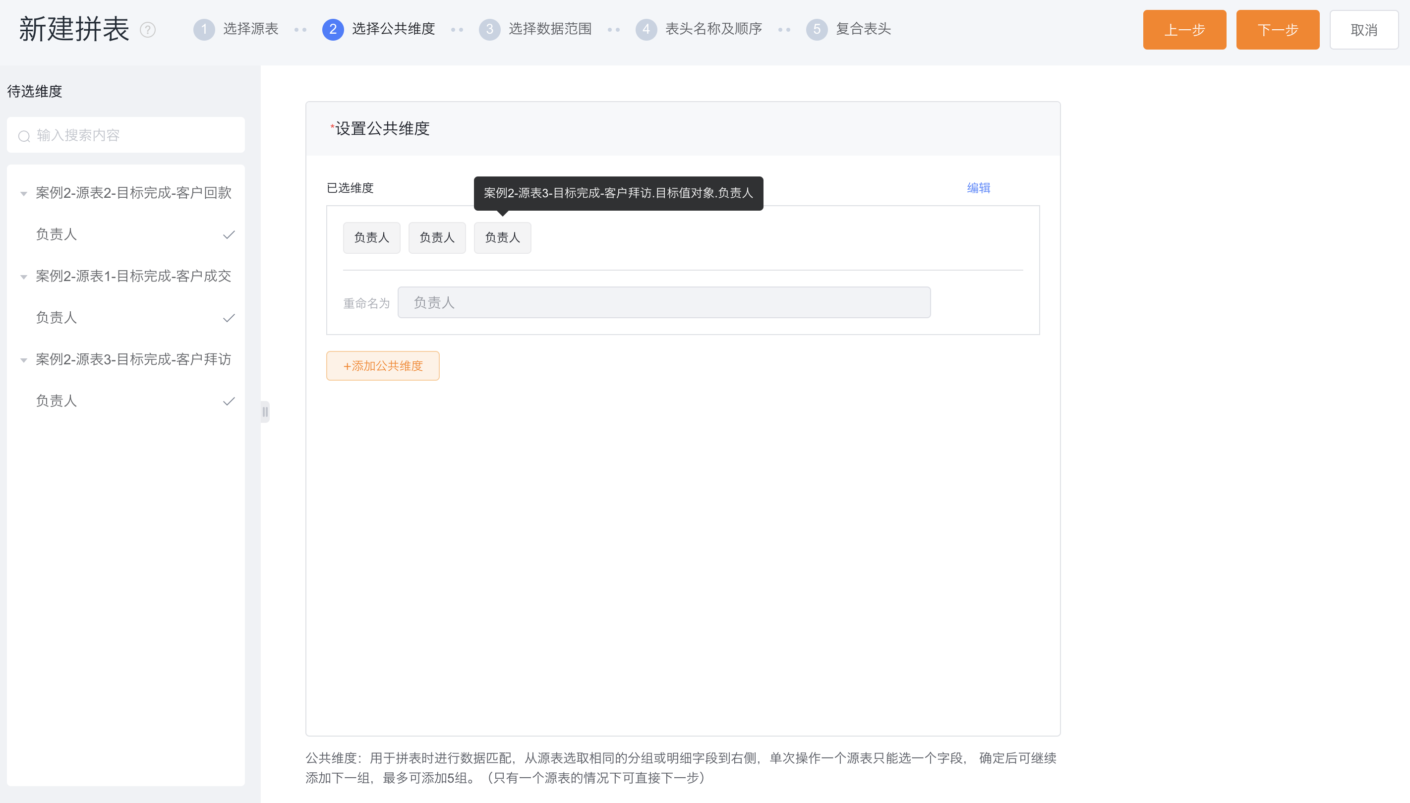The height and width of the screenshot is (803, 1410).
Task: Click the 上一步 button
Action: (1184, 30)
